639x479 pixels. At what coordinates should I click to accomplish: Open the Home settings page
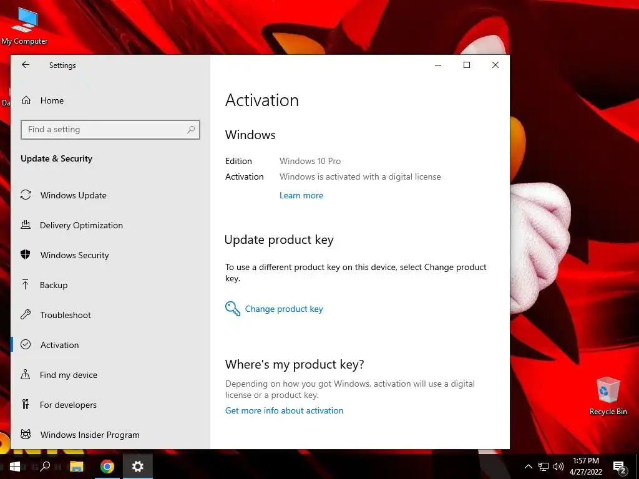click(110, 100)
